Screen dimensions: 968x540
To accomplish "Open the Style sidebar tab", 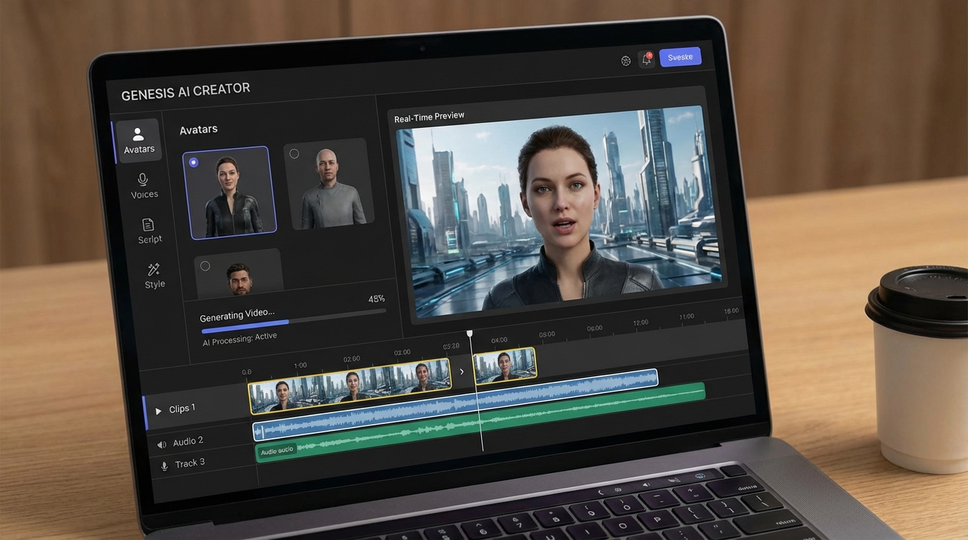I will [x=154, y=276].
